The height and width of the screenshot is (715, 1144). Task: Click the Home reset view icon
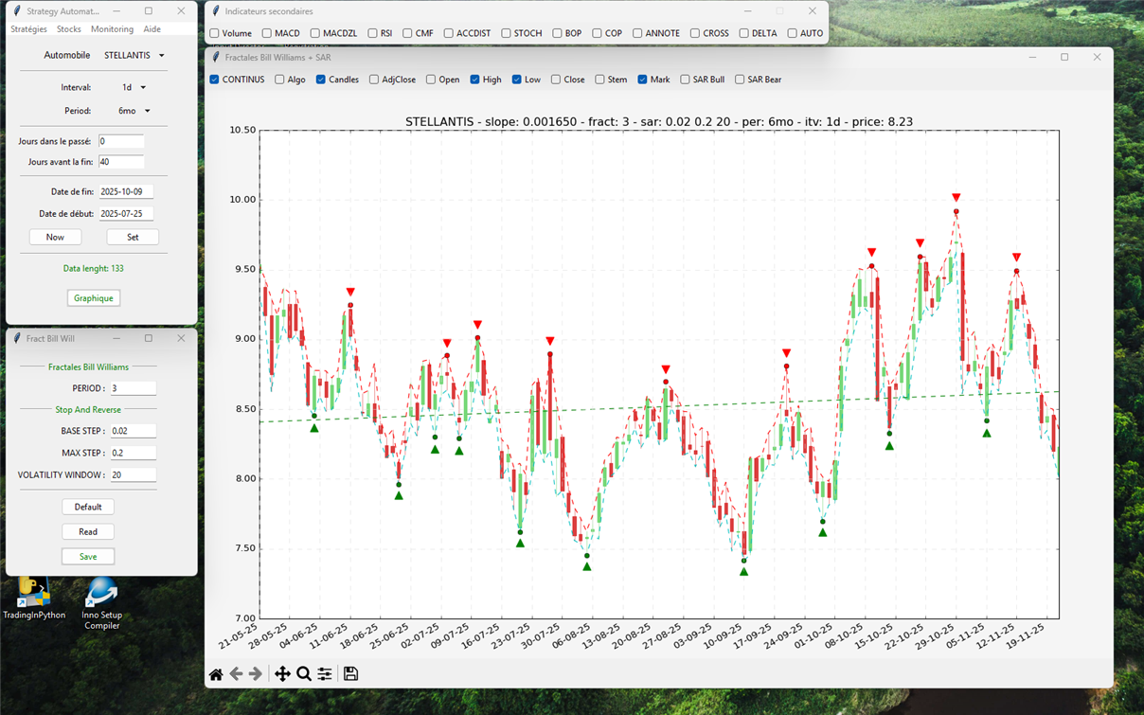[216, 674]
